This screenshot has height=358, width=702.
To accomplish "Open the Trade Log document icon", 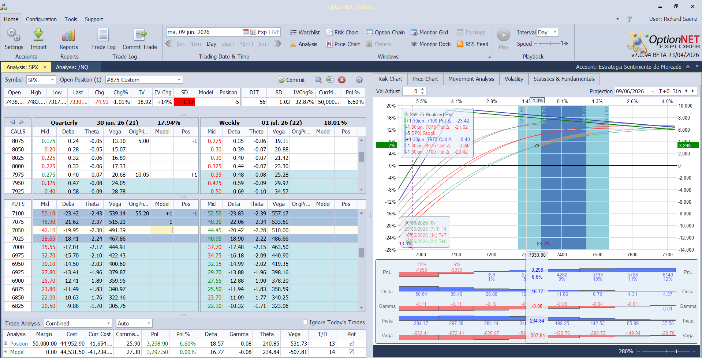I will click(x=103, y=35).
